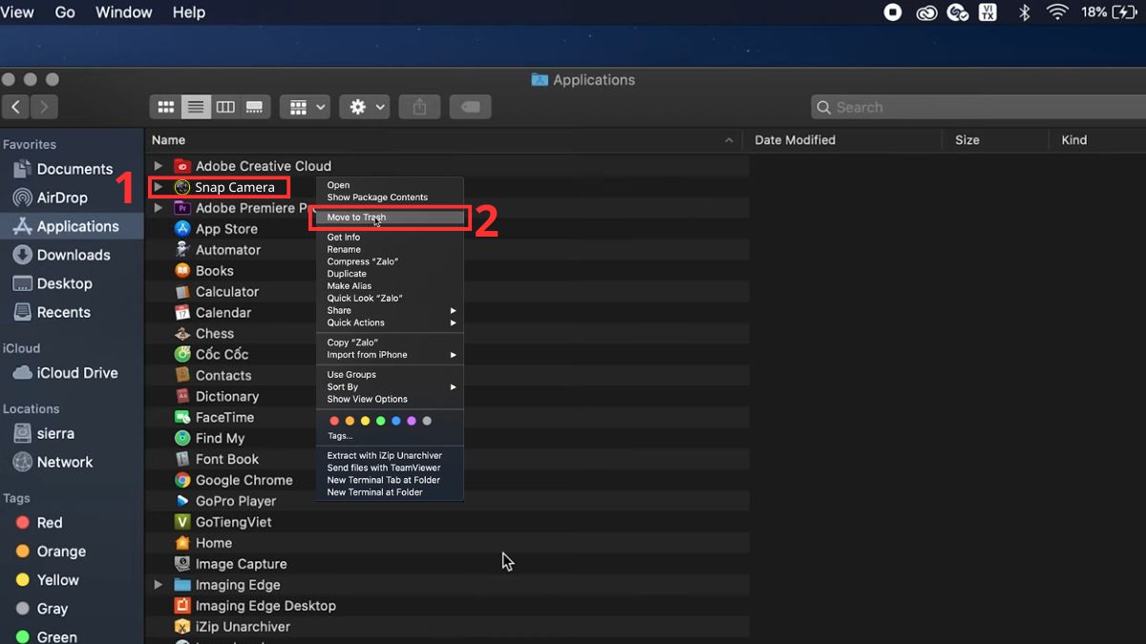Viewport: 1146px width, 644px height.
Task: Open the Quick Actions submenu
Action: [391, 322]
